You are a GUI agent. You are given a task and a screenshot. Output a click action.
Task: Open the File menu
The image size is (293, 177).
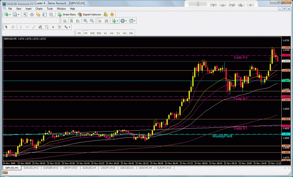coord(10,9)
